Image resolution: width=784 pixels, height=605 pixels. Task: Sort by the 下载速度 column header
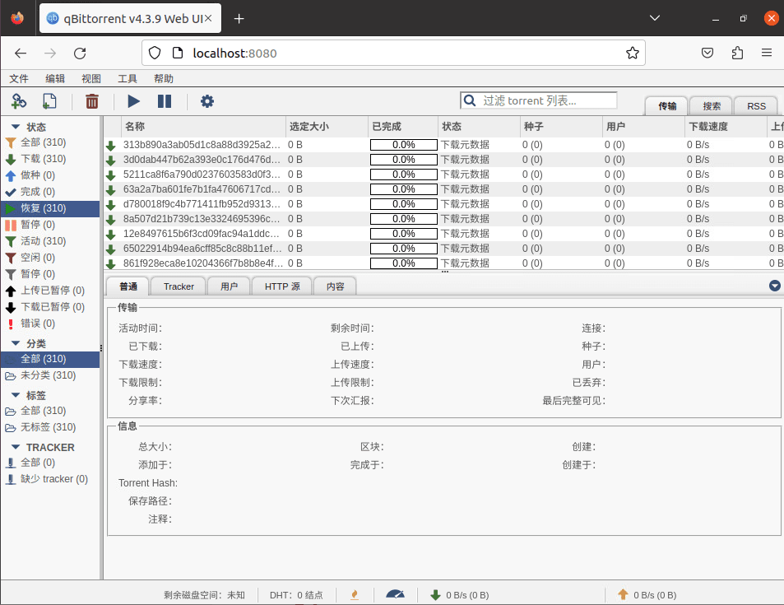tap(726, 127)
